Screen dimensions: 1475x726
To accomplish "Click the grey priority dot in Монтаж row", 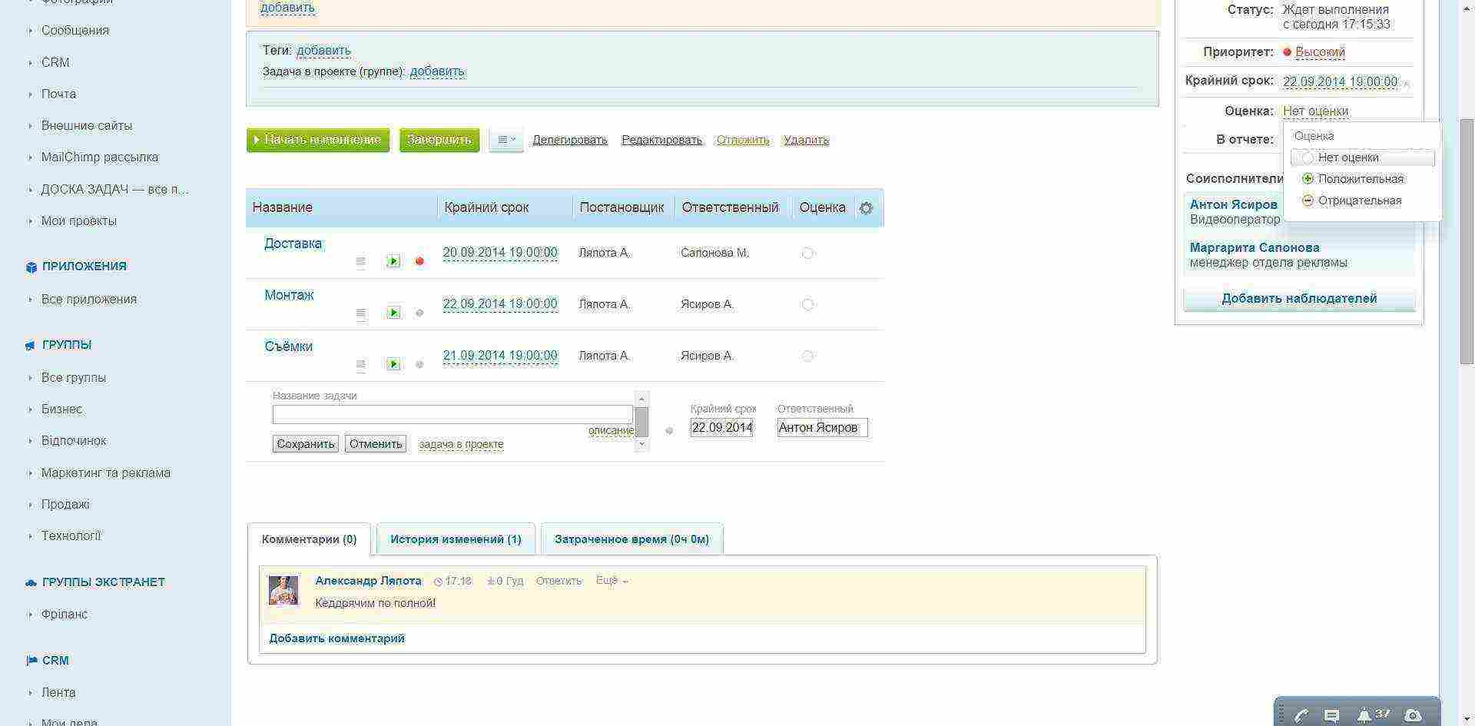I will coord(419,313).
